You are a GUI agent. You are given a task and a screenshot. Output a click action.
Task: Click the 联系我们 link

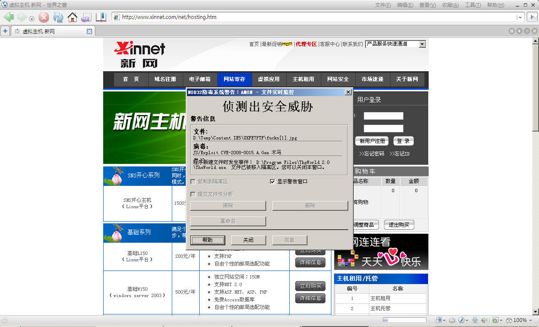point(352,44)
